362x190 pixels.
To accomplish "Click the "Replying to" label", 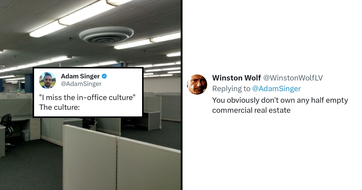I will pos(231,89).
